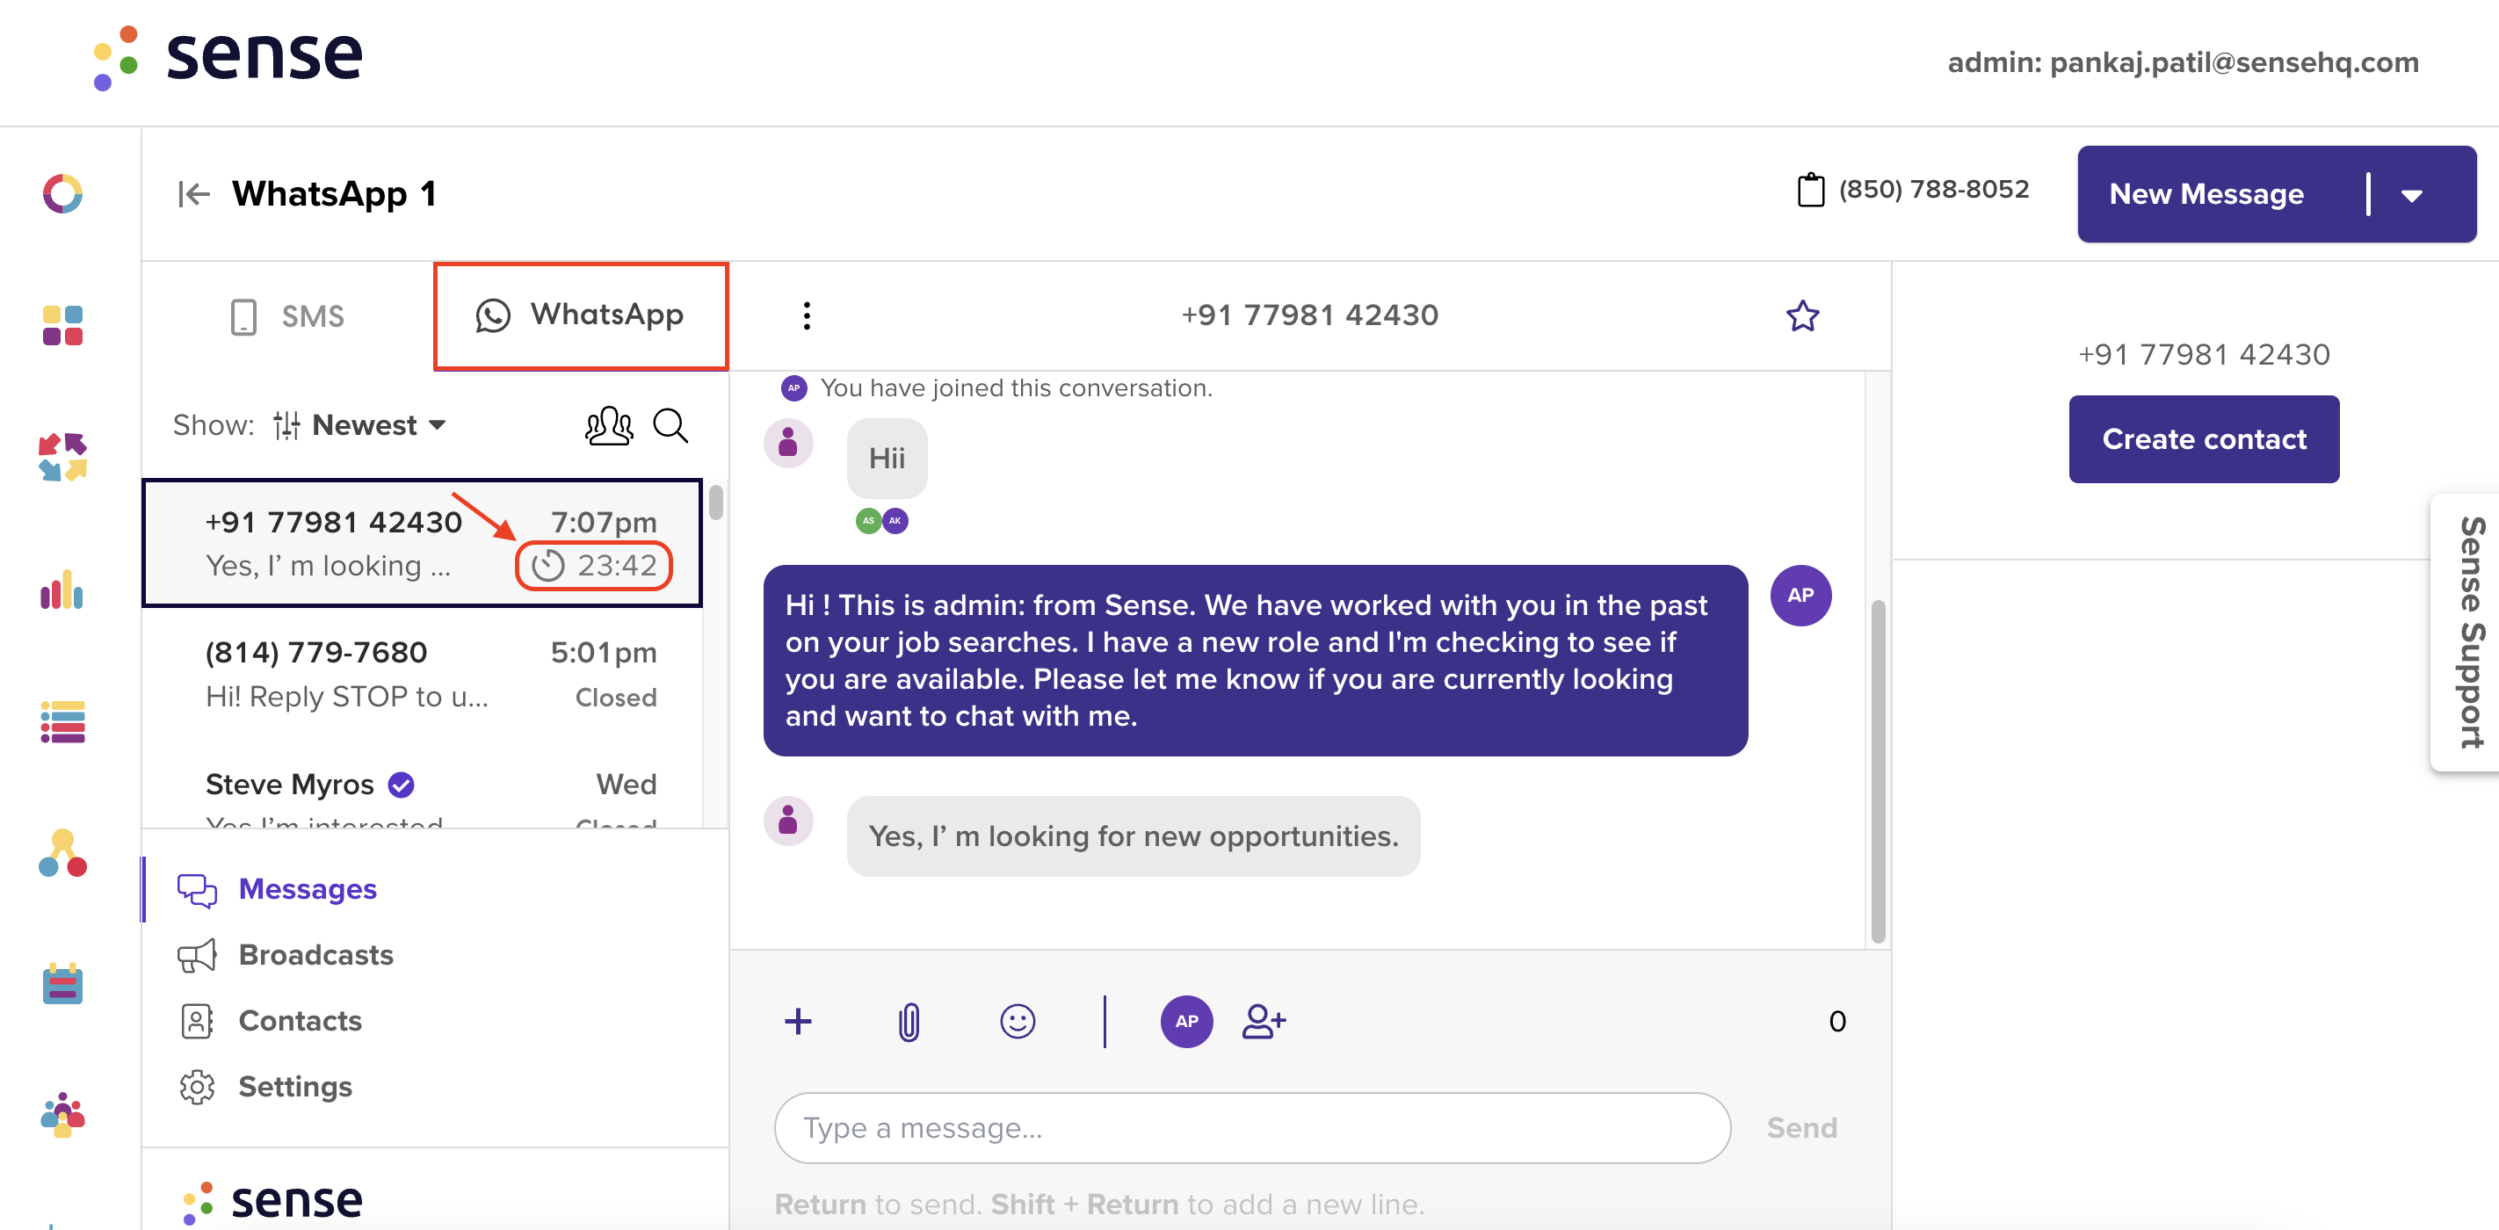Open the people group sidebar icon
Image resolution: width=2499 pixels, height=1230 pixels.
pos(62,1116)
